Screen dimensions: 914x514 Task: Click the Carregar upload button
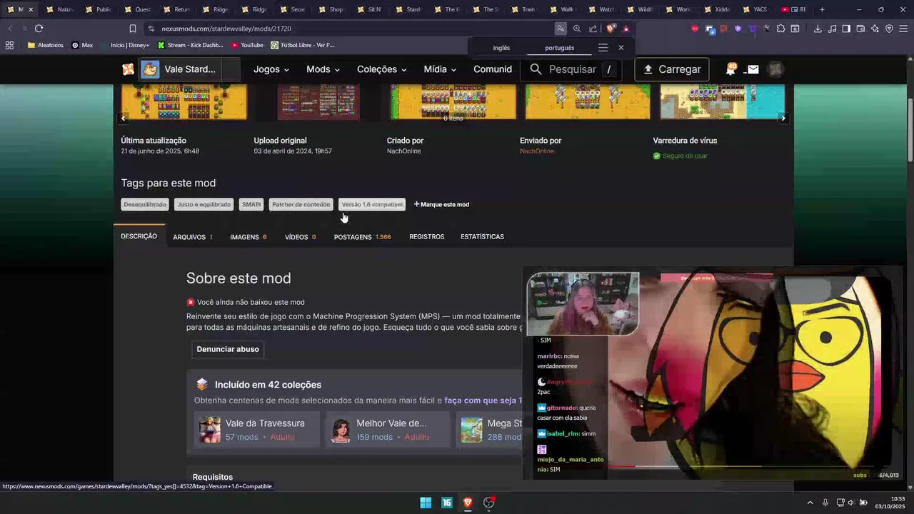click(671, 69)
